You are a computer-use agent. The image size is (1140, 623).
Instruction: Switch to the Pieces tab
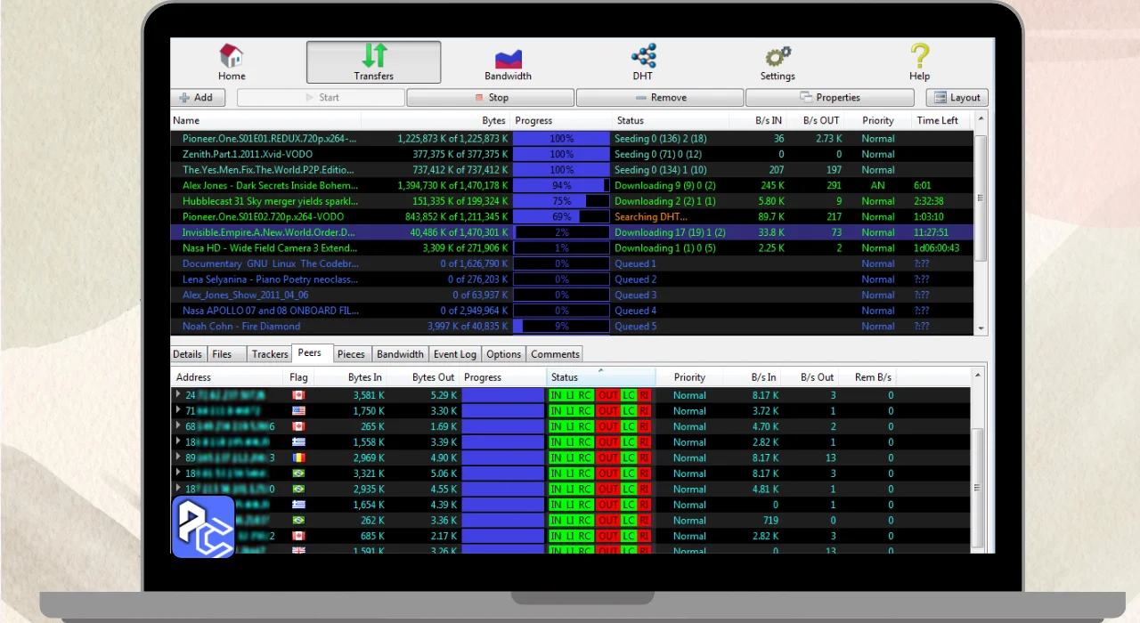(351, 354)
